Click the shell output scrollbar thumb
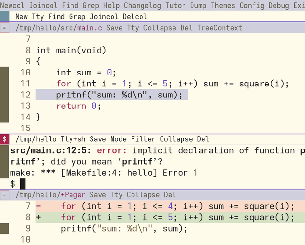Image resolution: width=305 pixels, height=245 pixels. [4, 161]
